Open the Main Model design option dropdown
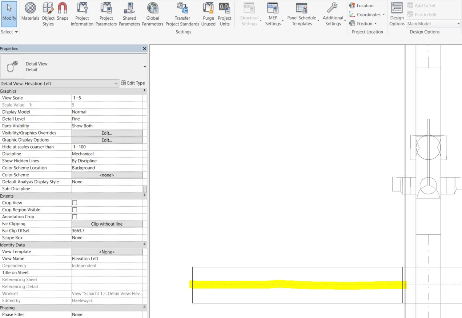This screenshot has width=462, height=318. pos(433,24)
